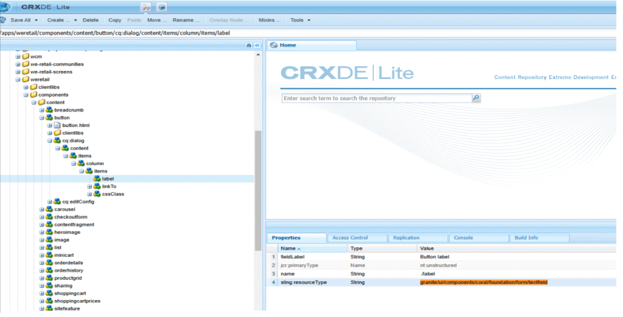Select the sitefeature tree node

pyautogui.click(x=67, y=308)
